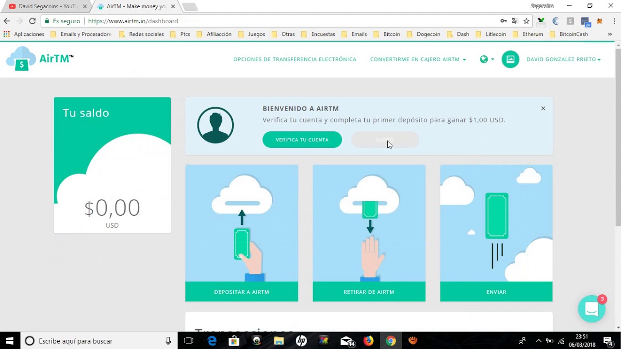
Task: Open the chat support bubble
Action: coord(591,309)
